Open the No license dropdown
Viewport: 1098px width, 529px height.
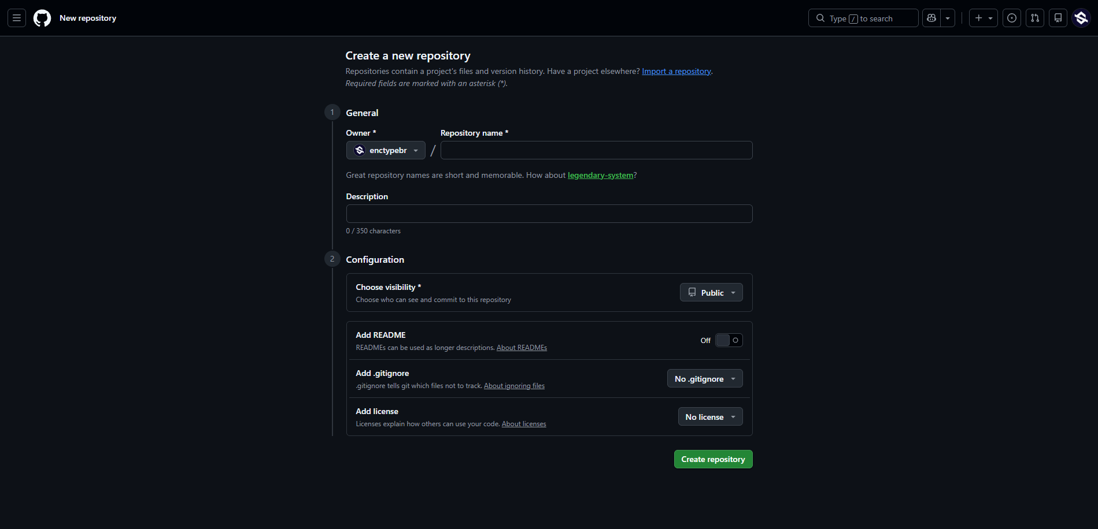[710, 417]
